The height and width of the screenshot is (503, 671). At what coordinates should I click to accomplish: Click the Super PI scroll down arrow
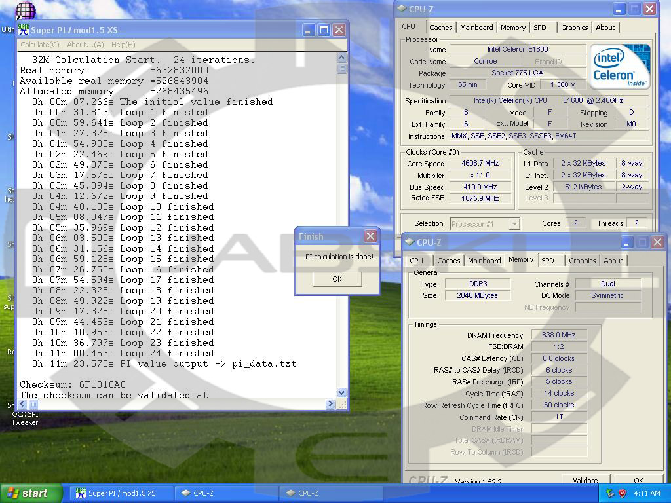(341, 392)
